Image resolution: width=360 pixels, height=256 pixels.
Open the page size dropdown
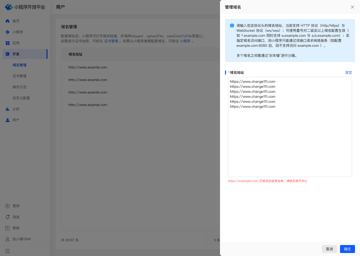pyautogui.click(x=214, y=240)
